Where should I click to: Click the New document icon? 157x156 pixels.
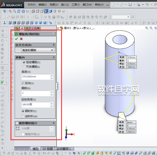click(x=113, y=4)
